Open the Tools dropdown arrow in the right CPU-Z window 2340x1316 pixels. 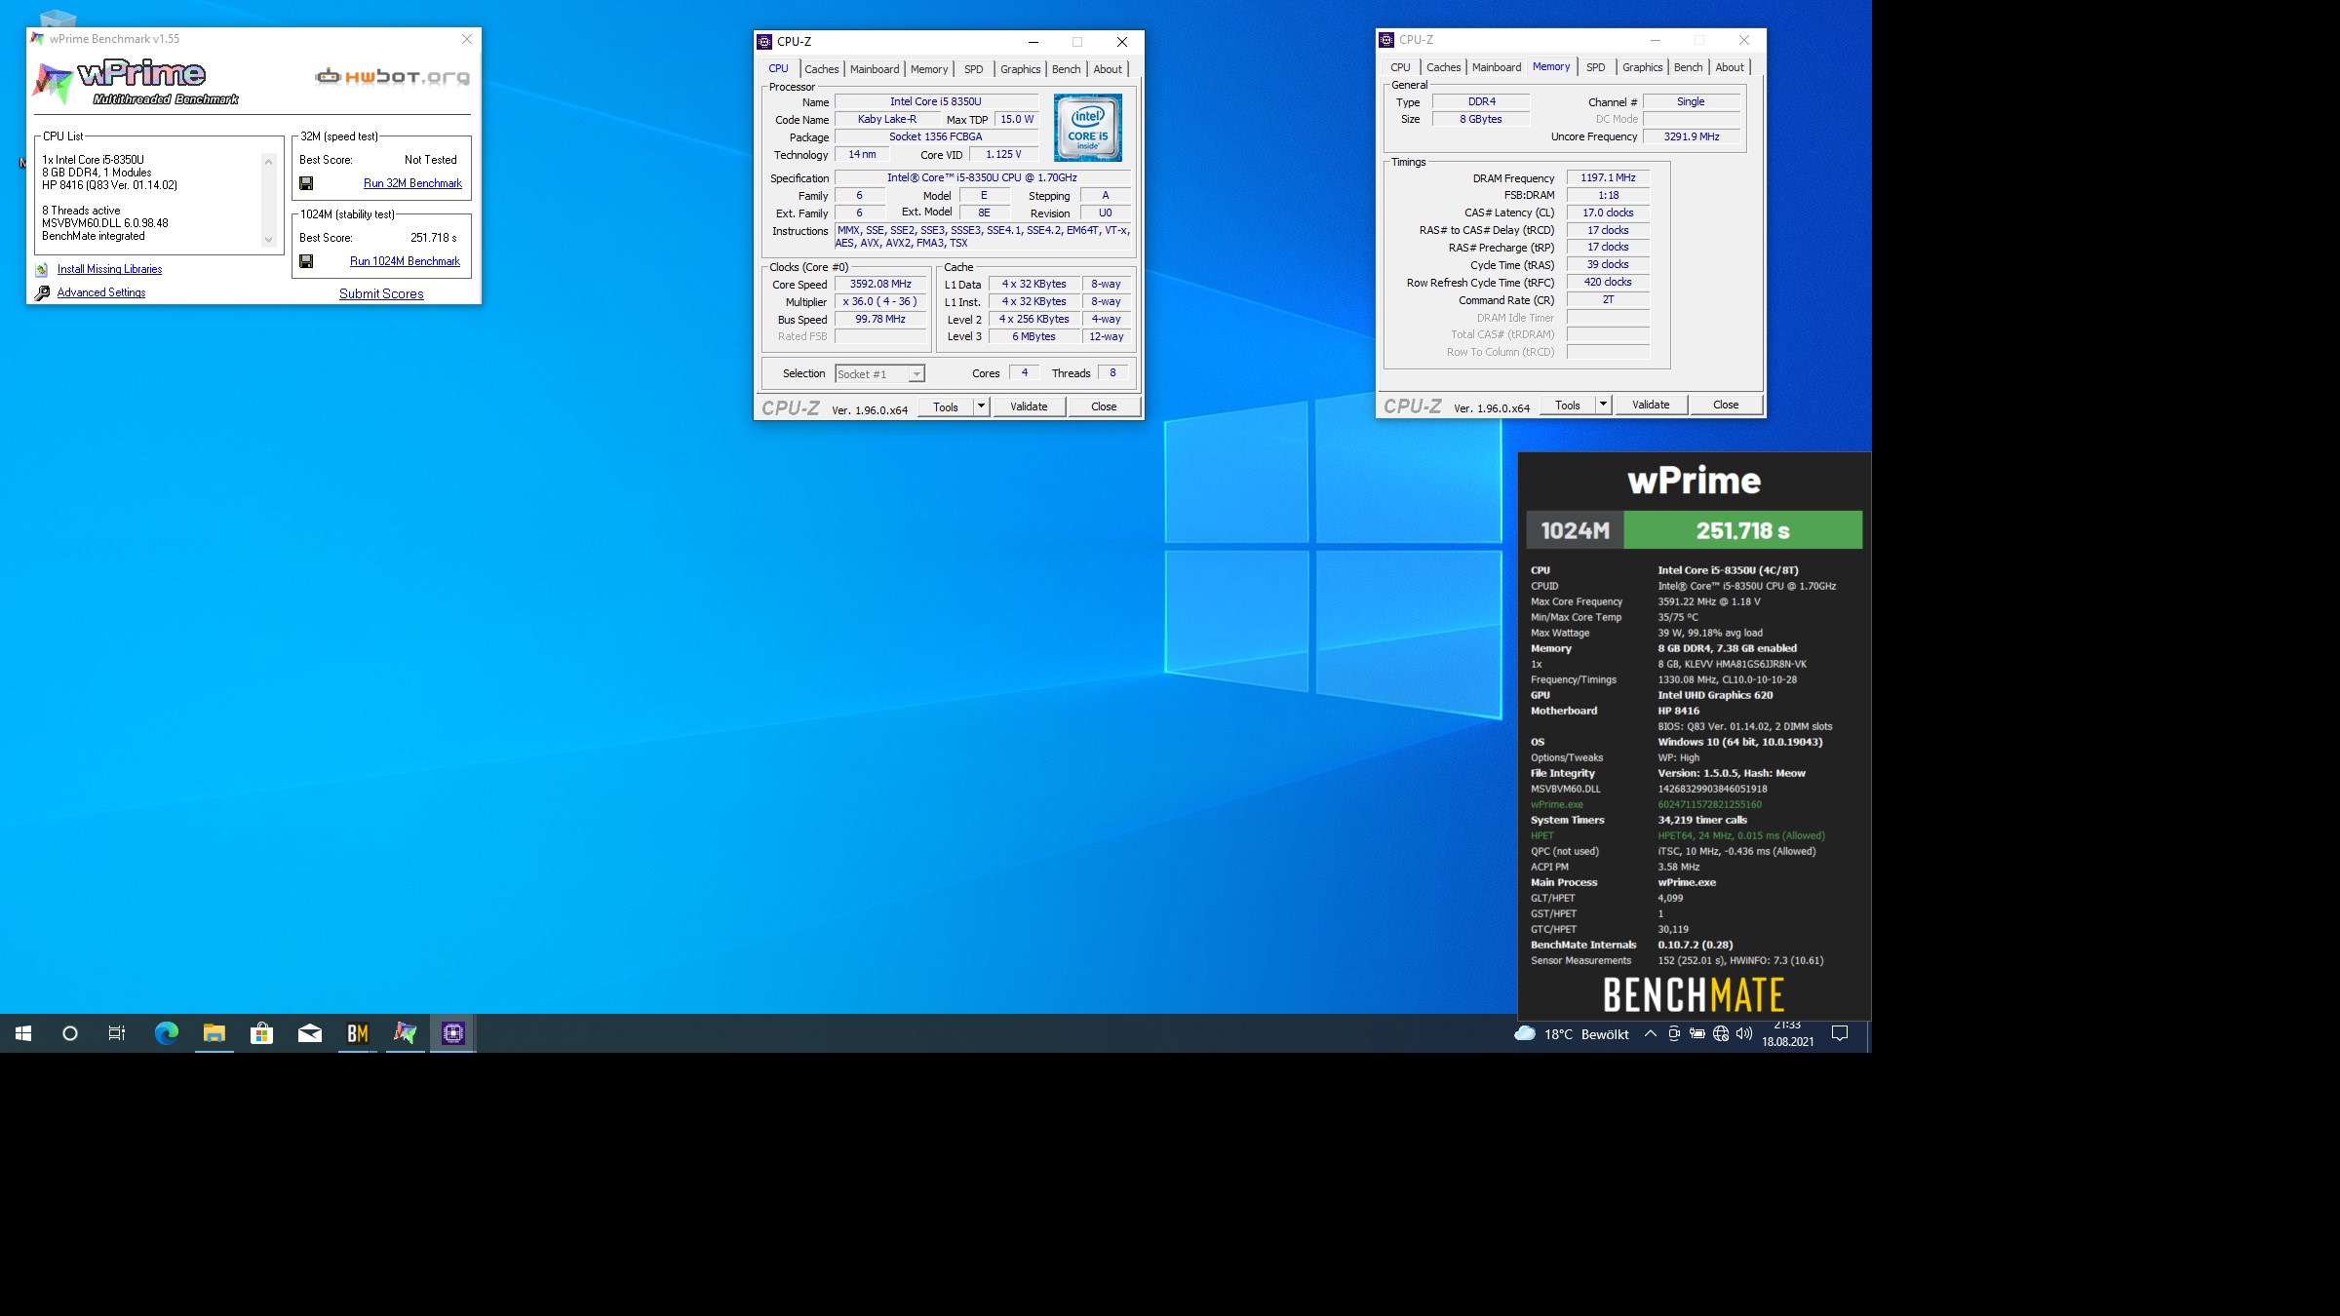pos(1604,405)
